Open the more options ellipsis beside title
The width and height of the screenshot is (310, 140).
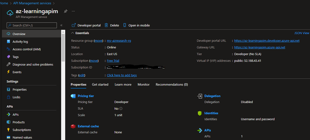pos(73,11)
